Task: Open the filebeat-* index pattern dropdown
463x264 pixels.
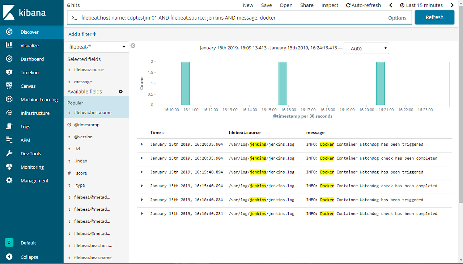Action: pyautogui.click(x=96, y=47)
